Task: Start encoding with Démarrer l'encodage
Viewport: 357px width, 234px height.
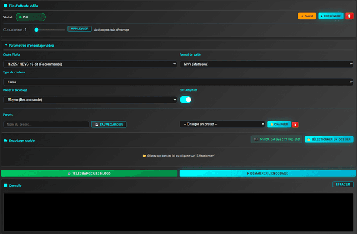Action: click(268, 173)
